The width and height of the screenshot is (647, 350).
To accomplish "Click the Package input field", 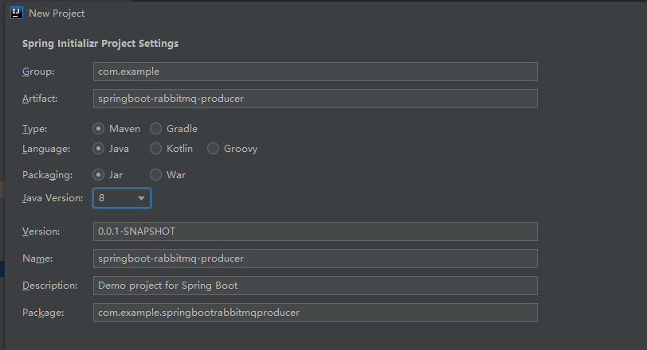I will 316,313.
